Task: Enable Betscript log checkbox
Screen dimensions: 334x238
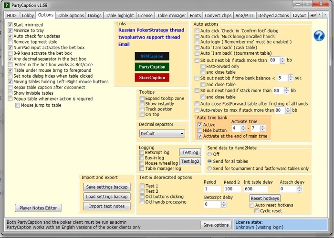Action: pyautogui.click(x=142, y=152)
